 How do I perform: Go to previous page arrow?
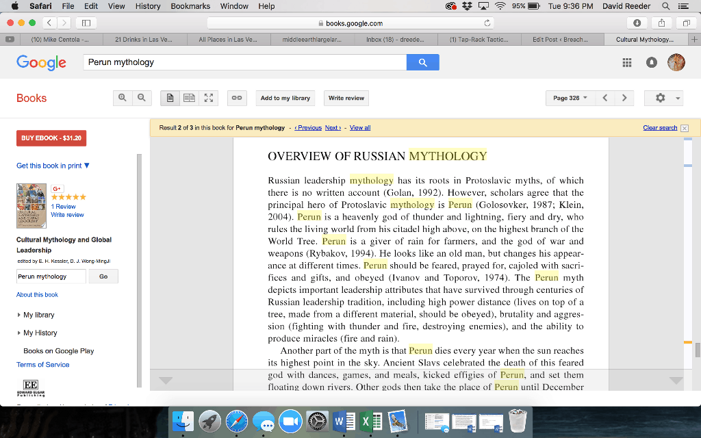pyautogui.click(x=605, y=98)
